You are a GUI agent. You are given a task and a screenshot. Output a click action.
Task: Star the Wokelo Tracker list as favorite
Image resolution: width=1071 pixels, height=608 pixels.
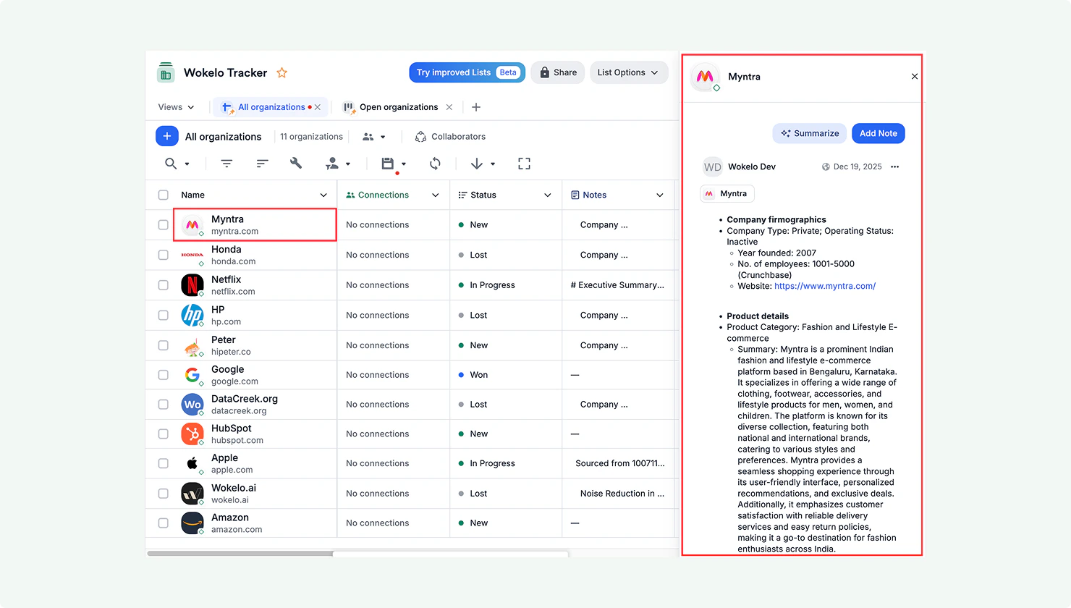pos(282,72)
